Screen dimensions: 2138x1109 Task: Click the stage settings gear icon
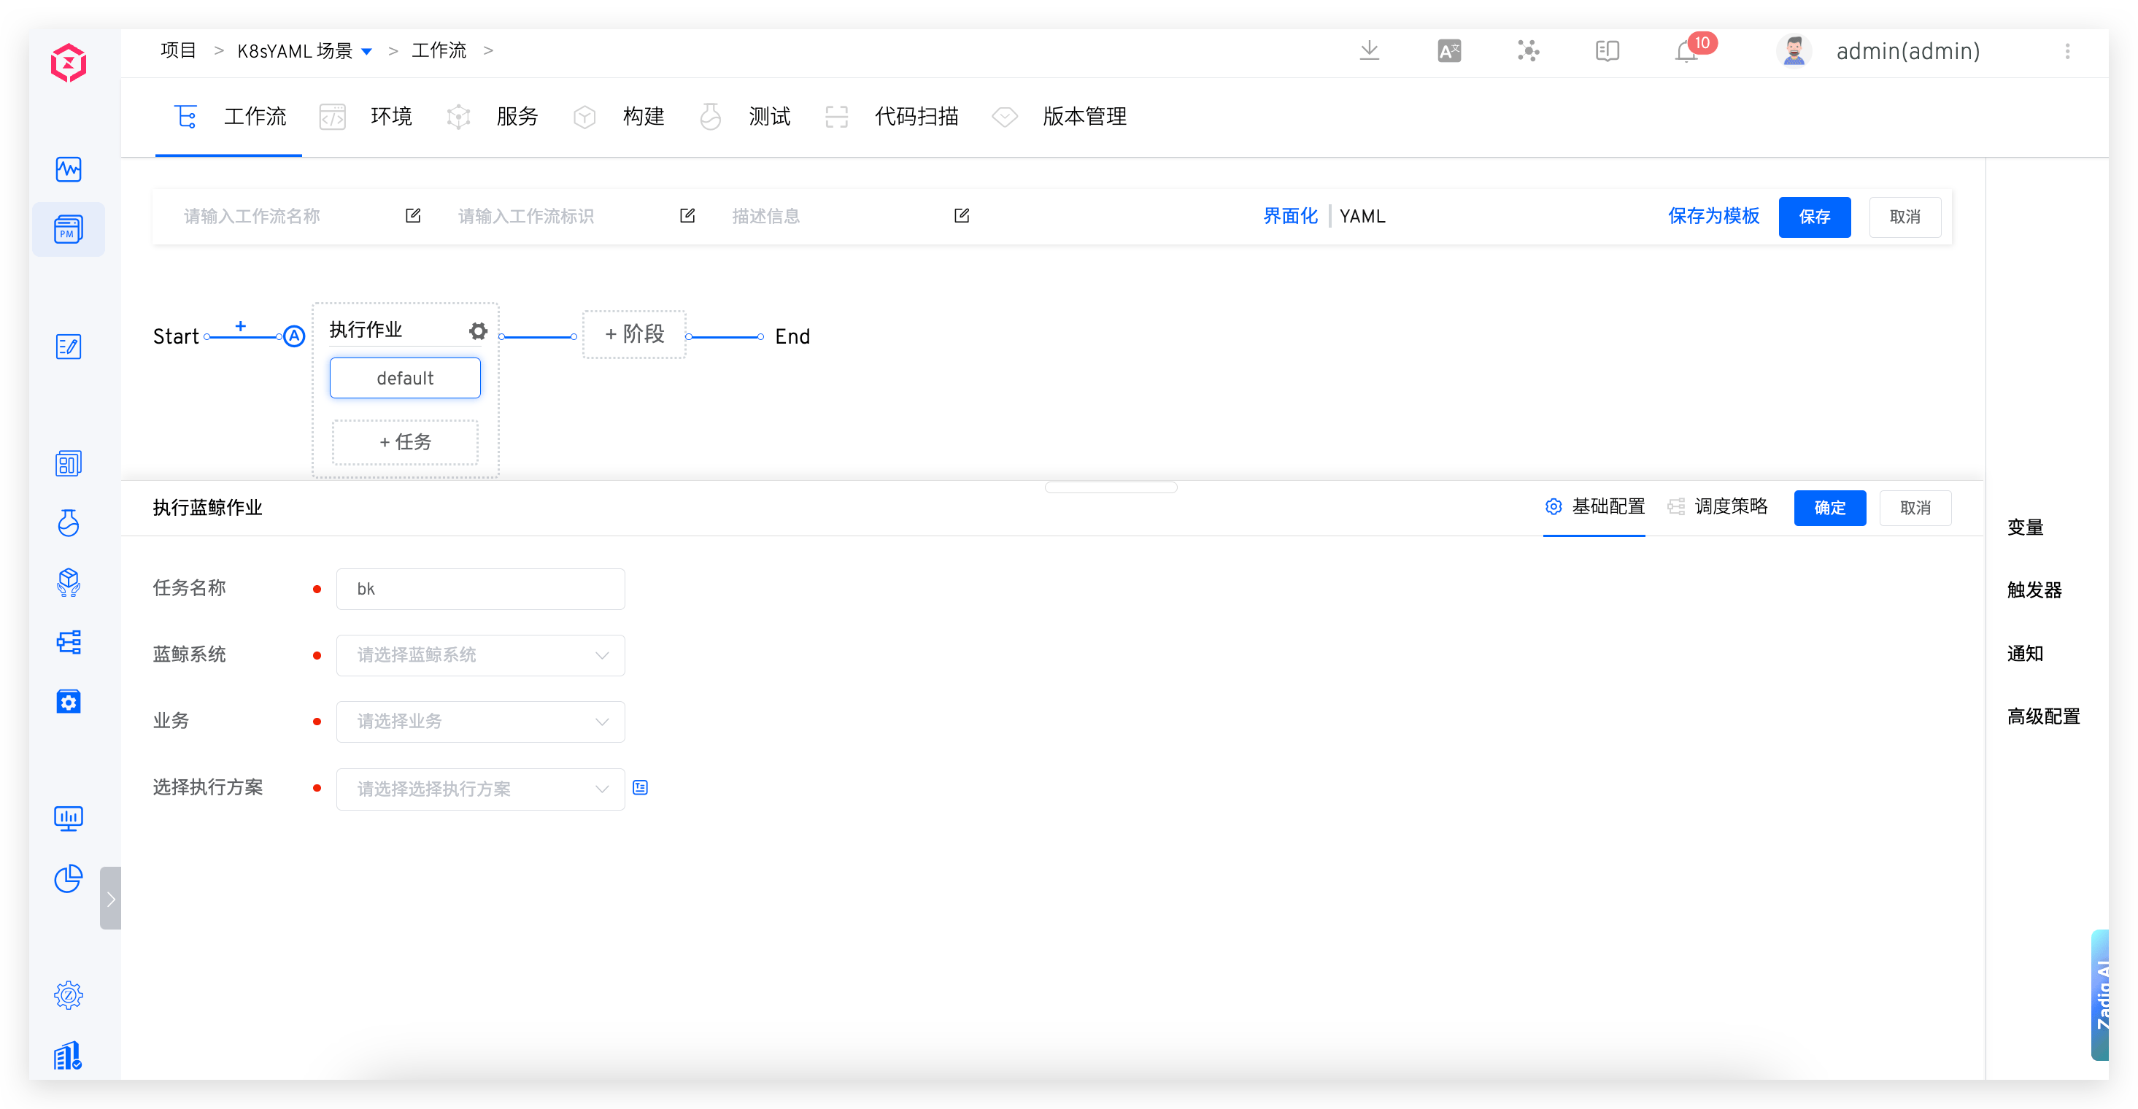pyautogui.click(x=477, y=331)
